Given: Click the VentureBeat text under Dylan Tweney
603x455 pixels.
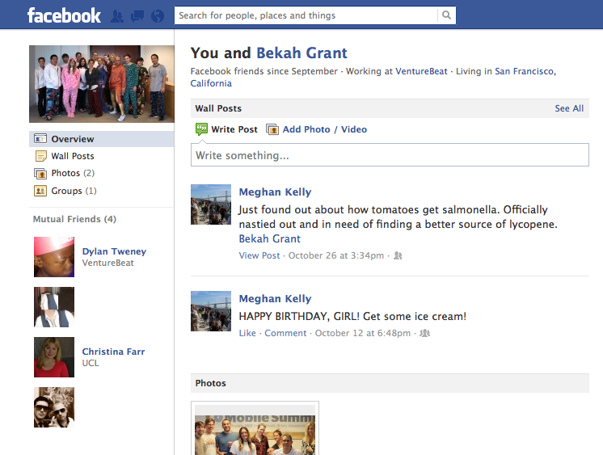Looking at the screenshot, I should (108, 263).
